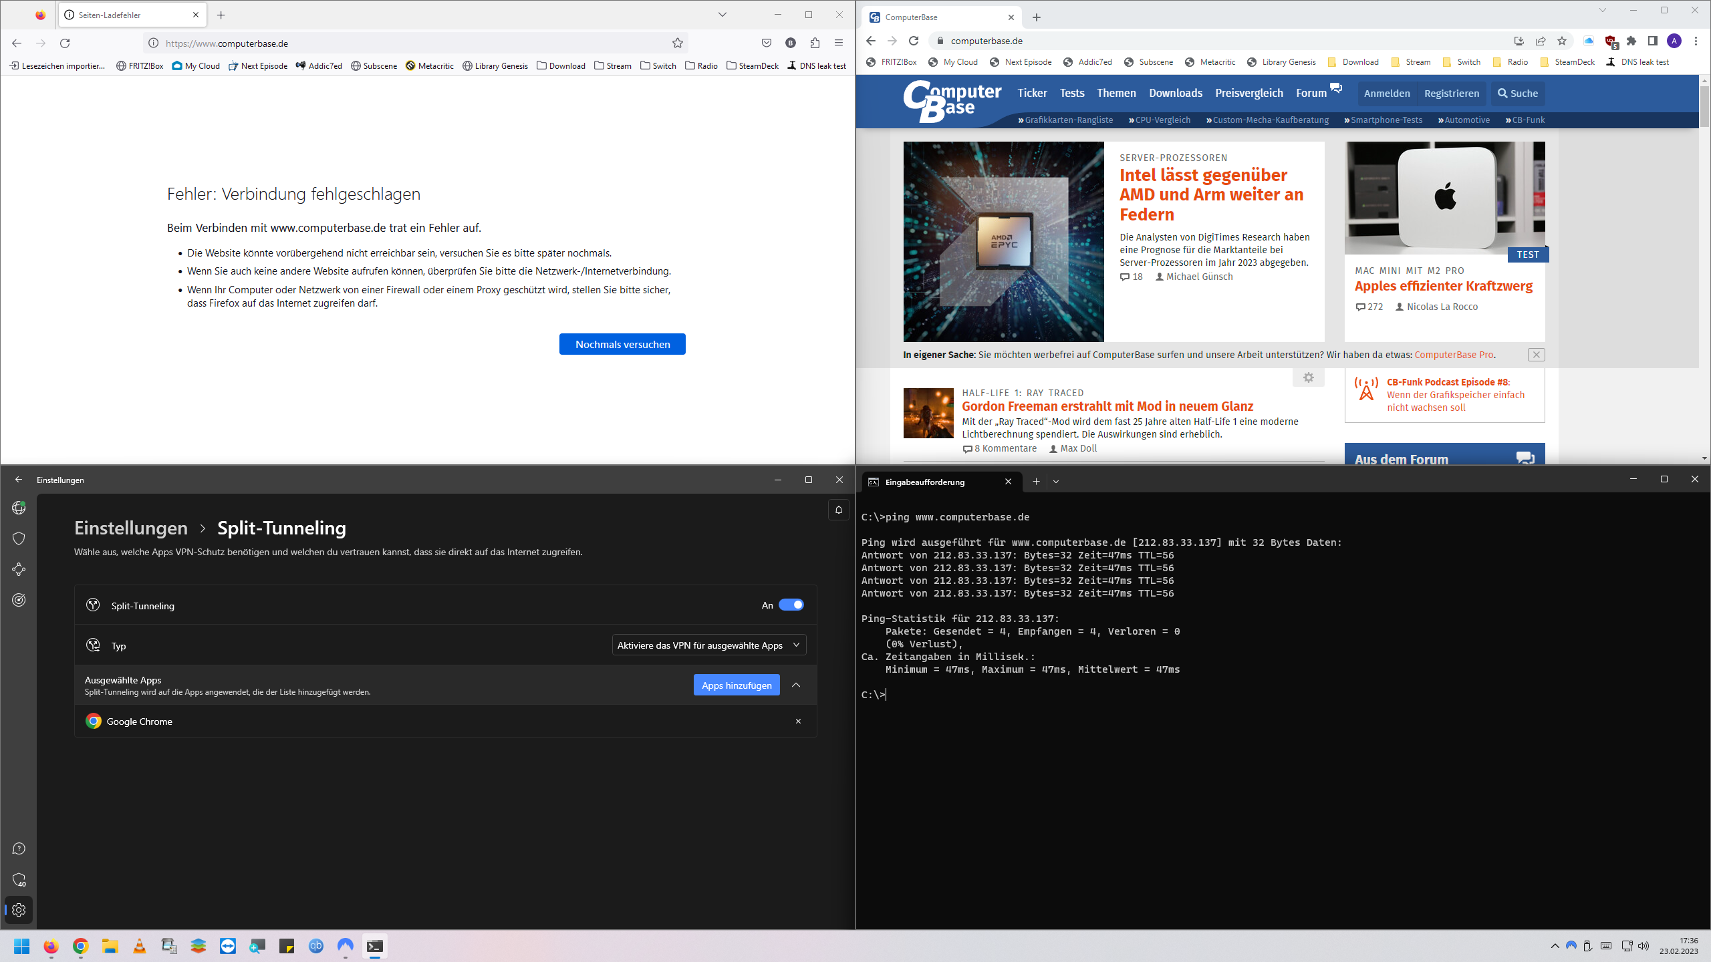This screenshot has height=962, width=1711.
Task: Bookmark page with Firefox star icon
Action: point(678,43)
